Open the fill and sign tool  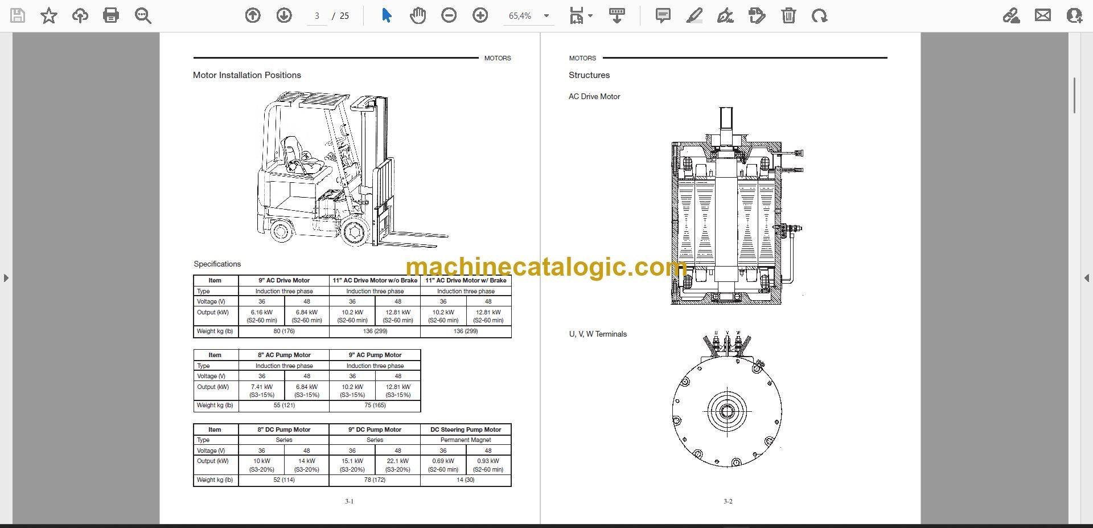(1011, 15)
